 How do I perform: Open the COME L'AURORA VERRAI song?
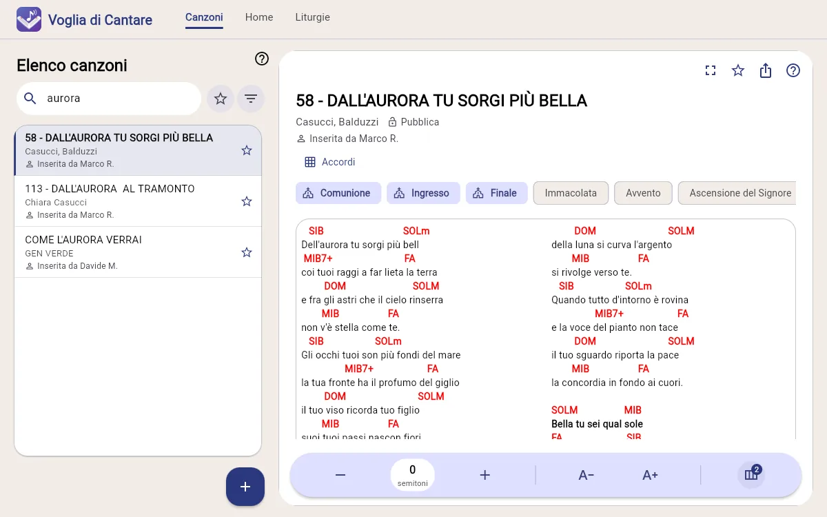click(138, 252)
